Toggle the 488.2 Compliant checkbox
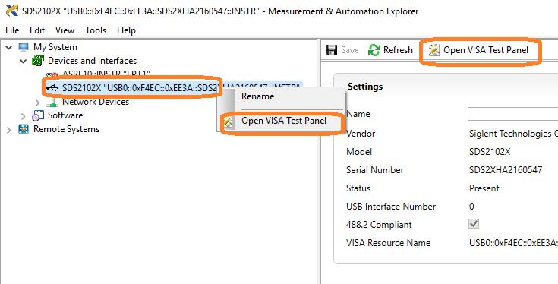 point(474,224)
